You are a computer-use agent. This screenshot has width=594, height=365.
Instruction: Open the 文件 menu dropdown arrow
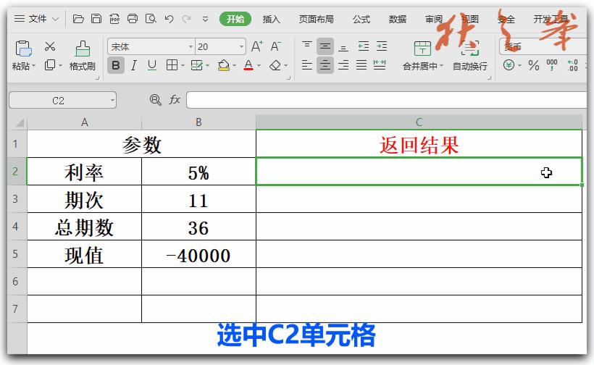point(55,19)
